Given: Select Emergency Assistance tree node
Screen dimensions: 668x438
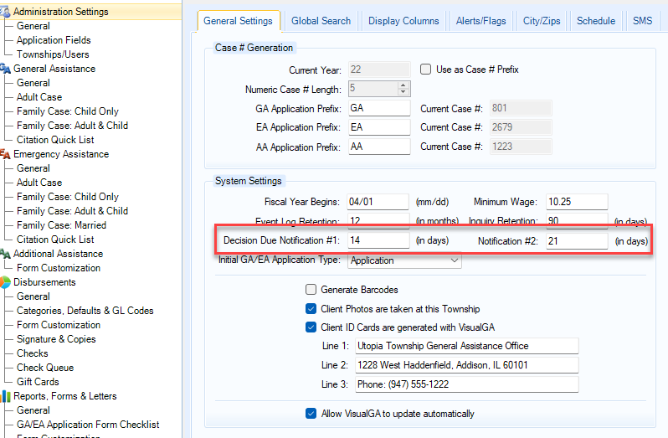Looking at the screenshot, I should pyautogui.click(x=61, y=154).
